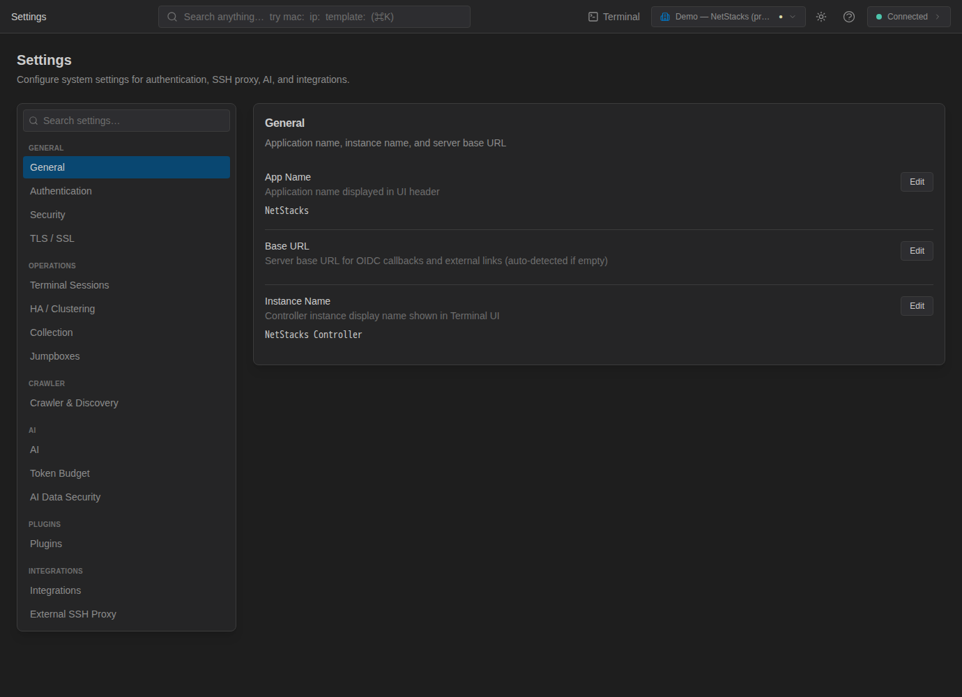Go to AI Data Security settings
Viewport: 962px width, 697px height.
click(x=126, y=497)
